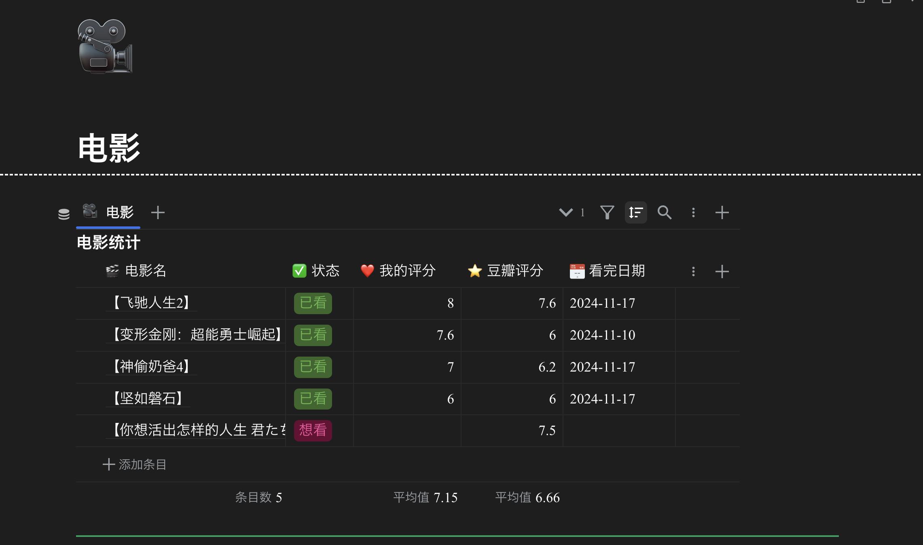This screenshot has width=923, height=545.
Task: Toggle the 已看 status tag for 飞驰人生2
Action: pos(313,303)
